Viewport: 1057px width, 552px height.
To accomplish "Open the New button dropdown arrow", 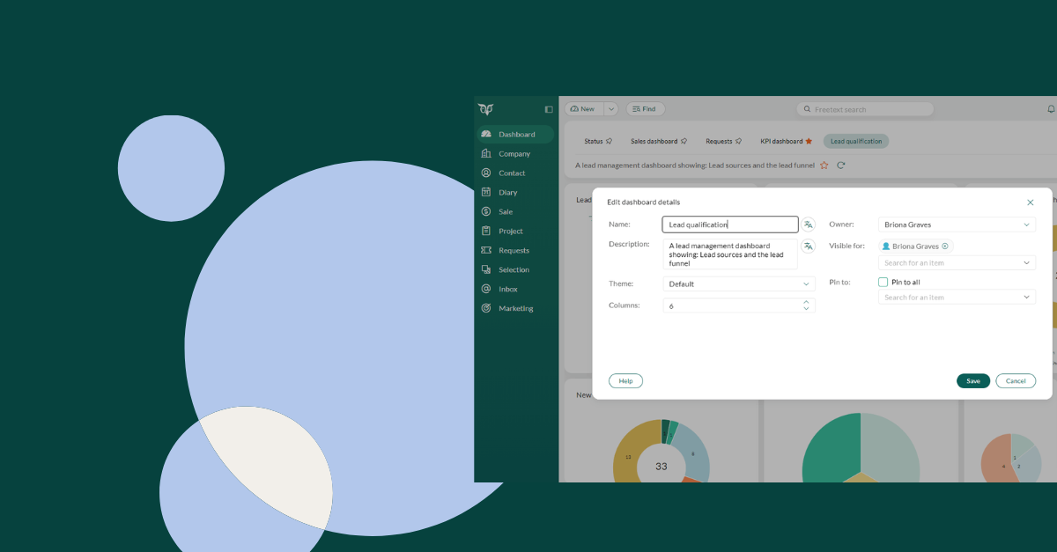I will (x=610, y=109).
